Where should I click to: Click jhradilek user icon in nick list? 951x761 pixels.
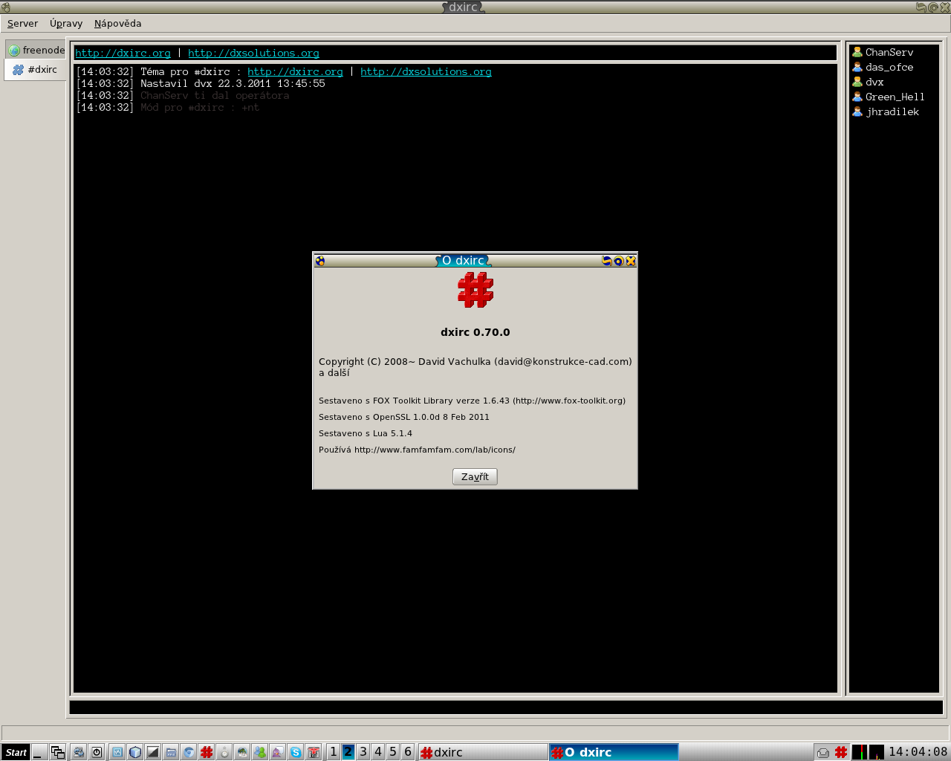tap(857, 111)
